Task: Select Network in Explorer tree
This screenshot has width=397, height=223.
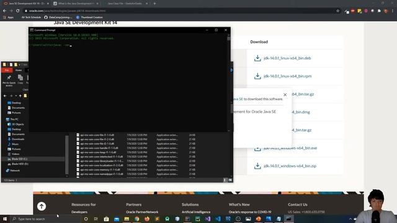Action: pos(12,171)
